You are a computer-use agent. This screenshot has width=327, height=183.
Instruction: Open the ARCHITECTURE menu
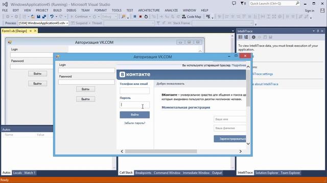[x=149, y=10]
